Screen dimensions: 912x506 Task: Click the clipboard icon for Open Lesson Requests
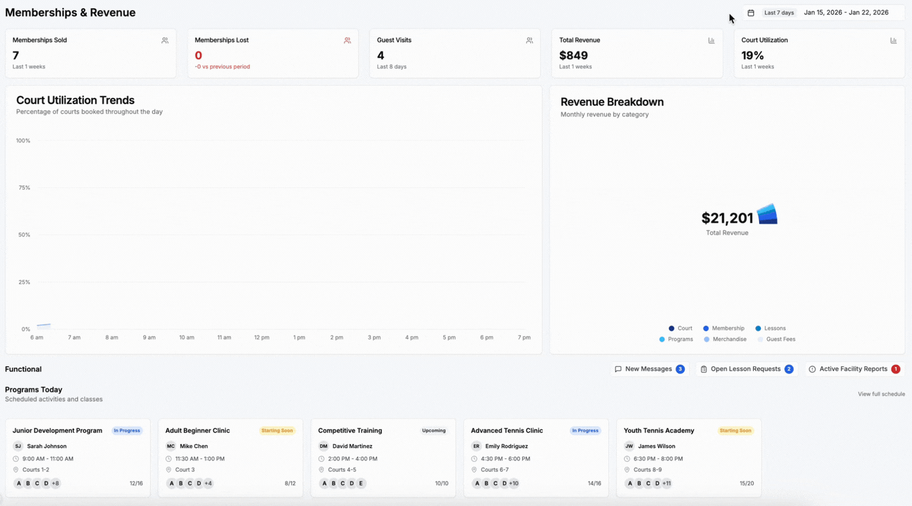click(703, 369)
